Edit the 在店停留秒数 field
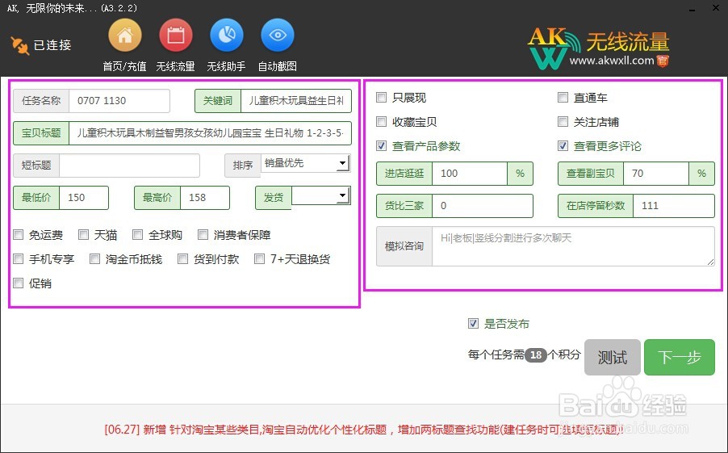Image resolution: width=728 pixels, height=453 pixels. [x=674, y=206]
